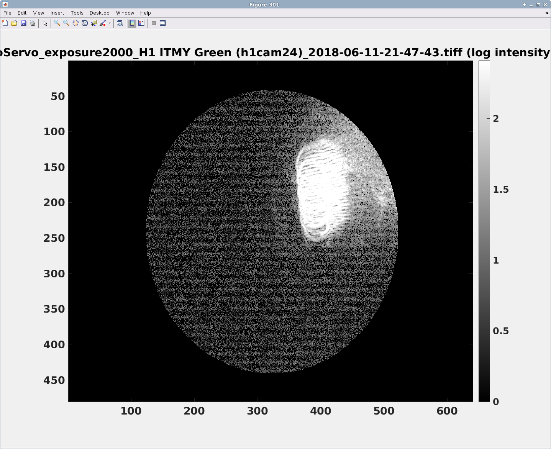Click y-axis tick label 250
The height and width of the screenshot is (449, 551).
[54, 238]
